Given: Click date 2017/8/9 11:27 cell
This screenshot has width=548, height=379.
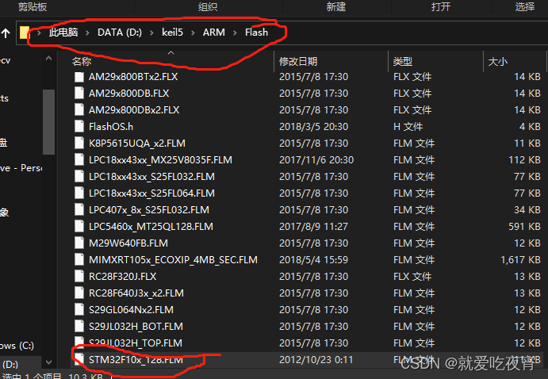Looking at the screenshot, I should [313, 226].
